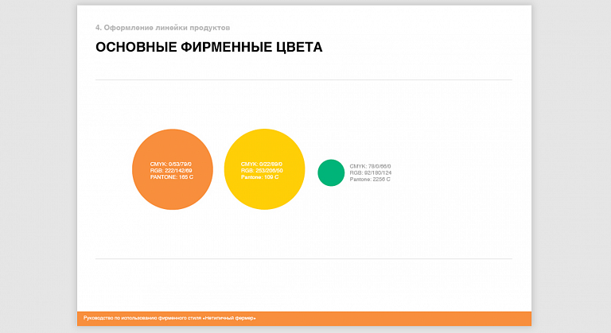The width and height of the screenshot is (611, 333).
Task: Click 'PANTONE: 165 C' label
Action: pyautogui.click(x=172, y=176)
